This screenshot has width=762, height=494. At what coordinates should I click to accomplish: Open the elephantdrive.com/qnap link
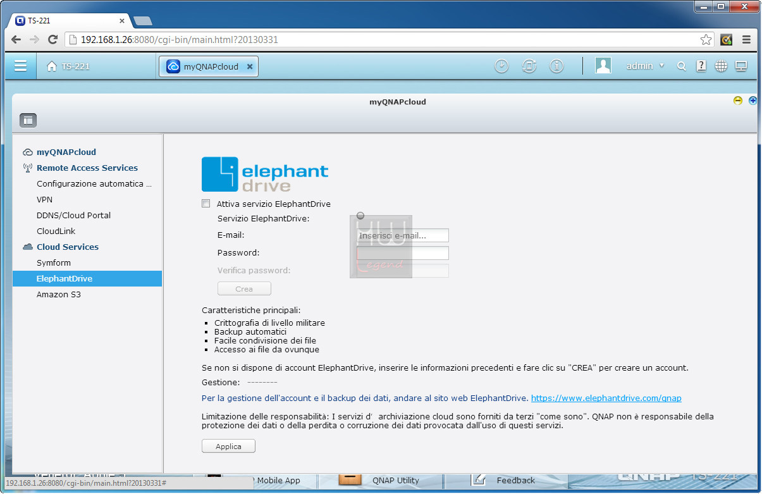pos(606,398)
